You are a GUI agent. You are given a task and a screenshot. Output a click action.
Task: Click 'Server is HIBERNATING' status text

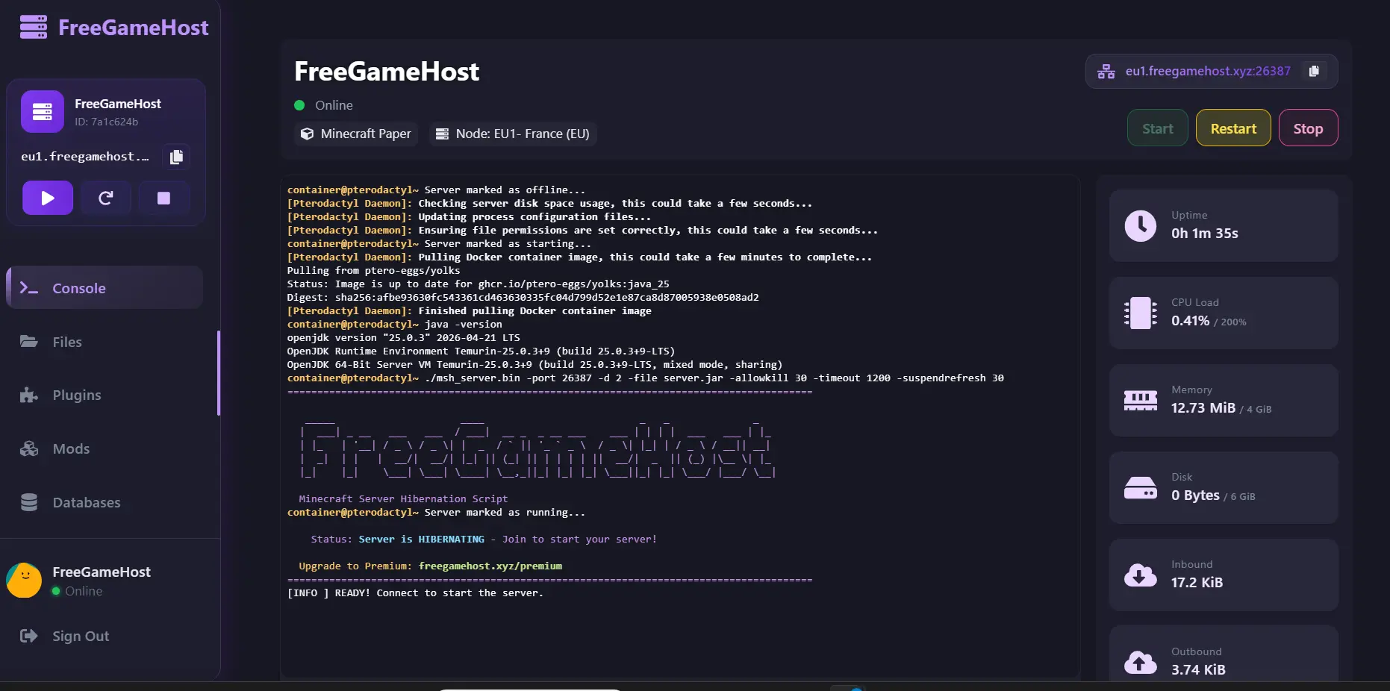click(421, 540)
